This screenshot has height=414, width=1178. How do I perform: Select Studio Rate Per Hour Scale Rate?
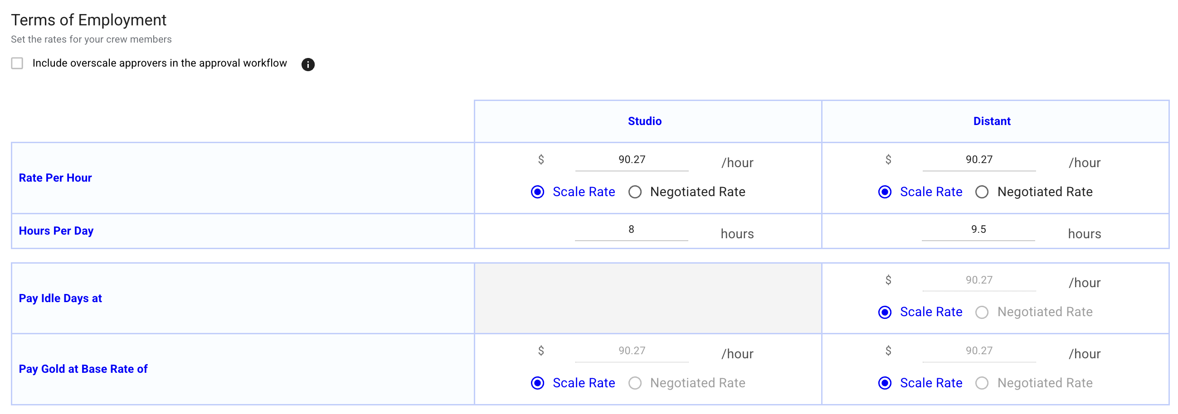537,192
